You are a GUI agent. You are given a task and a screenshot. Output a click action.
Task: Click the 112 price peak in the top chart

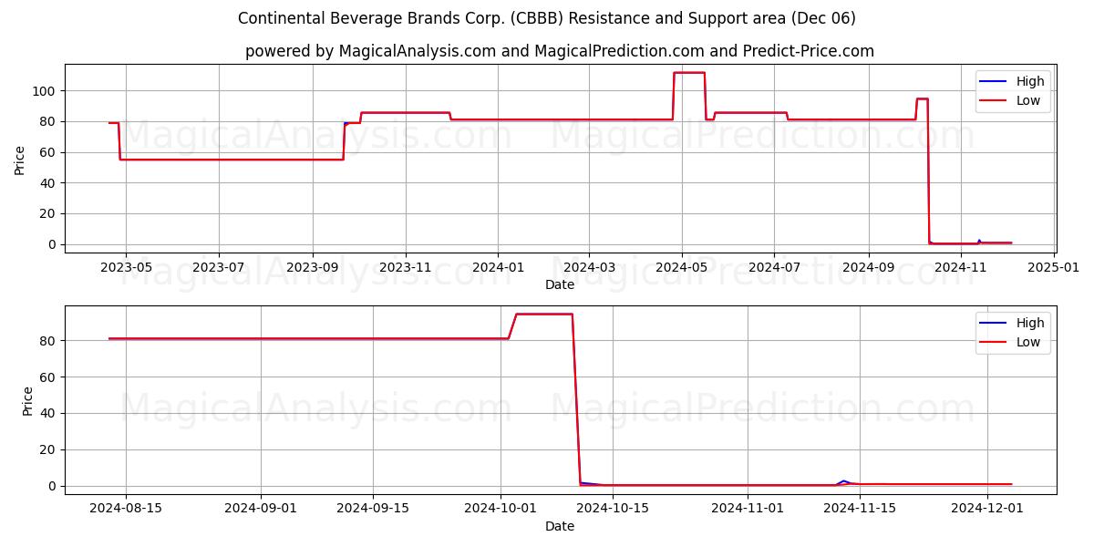[x=689, y=72]
